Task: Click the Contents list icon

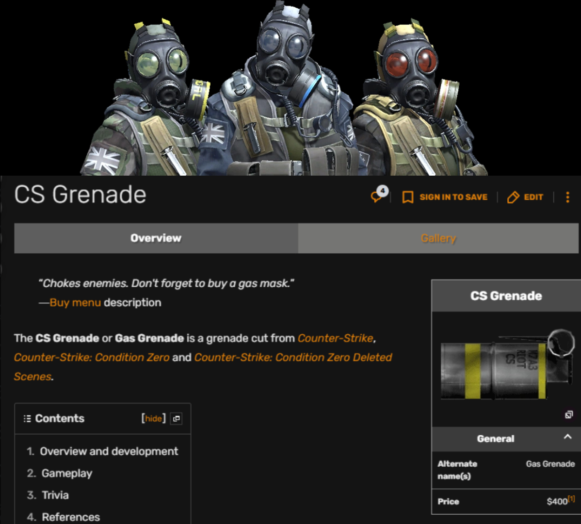Action: click(27, 419)
